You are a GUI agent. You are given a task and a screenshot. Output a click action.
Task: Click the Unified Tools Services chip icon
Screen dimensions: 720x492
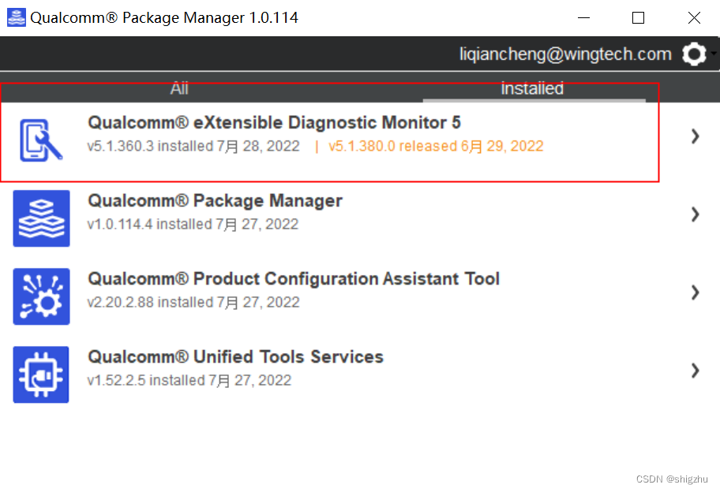(42, 375)
